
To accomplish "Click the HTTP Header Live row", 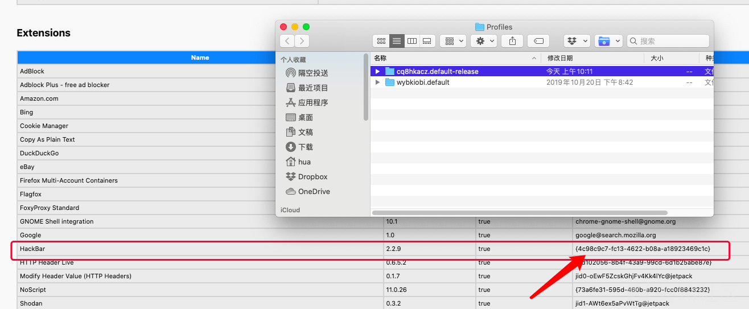I will coord(383,262).
